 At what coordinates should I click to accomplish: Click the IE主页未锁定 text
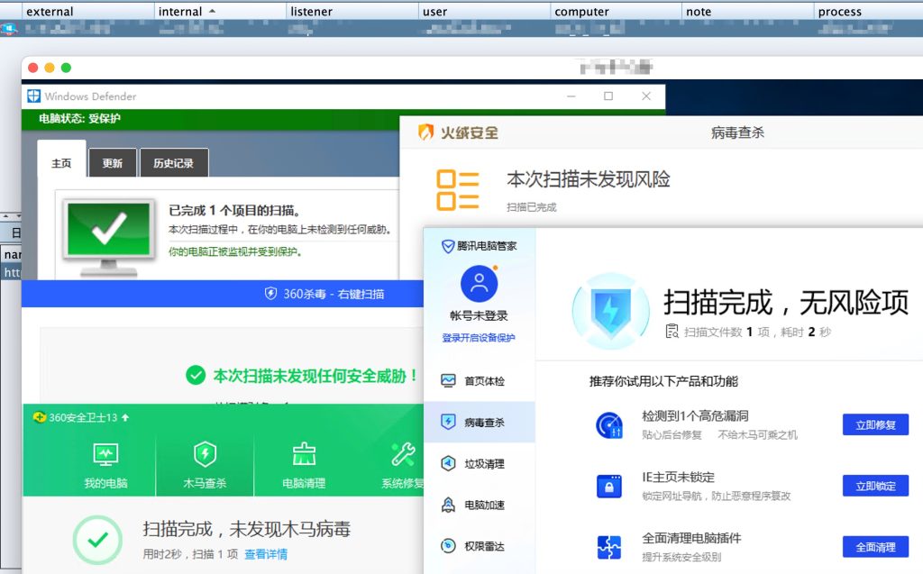pyautogui.click(x=678, y=478)
